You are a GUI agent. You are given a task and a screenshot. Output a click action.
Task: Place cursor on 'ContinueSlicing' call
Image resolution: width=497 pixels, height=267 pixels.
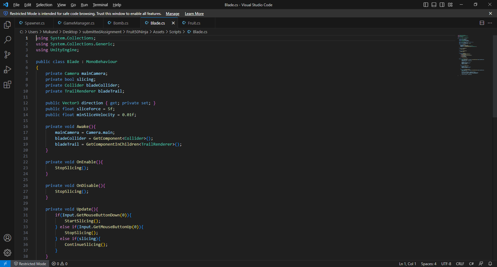coord(83,245)
